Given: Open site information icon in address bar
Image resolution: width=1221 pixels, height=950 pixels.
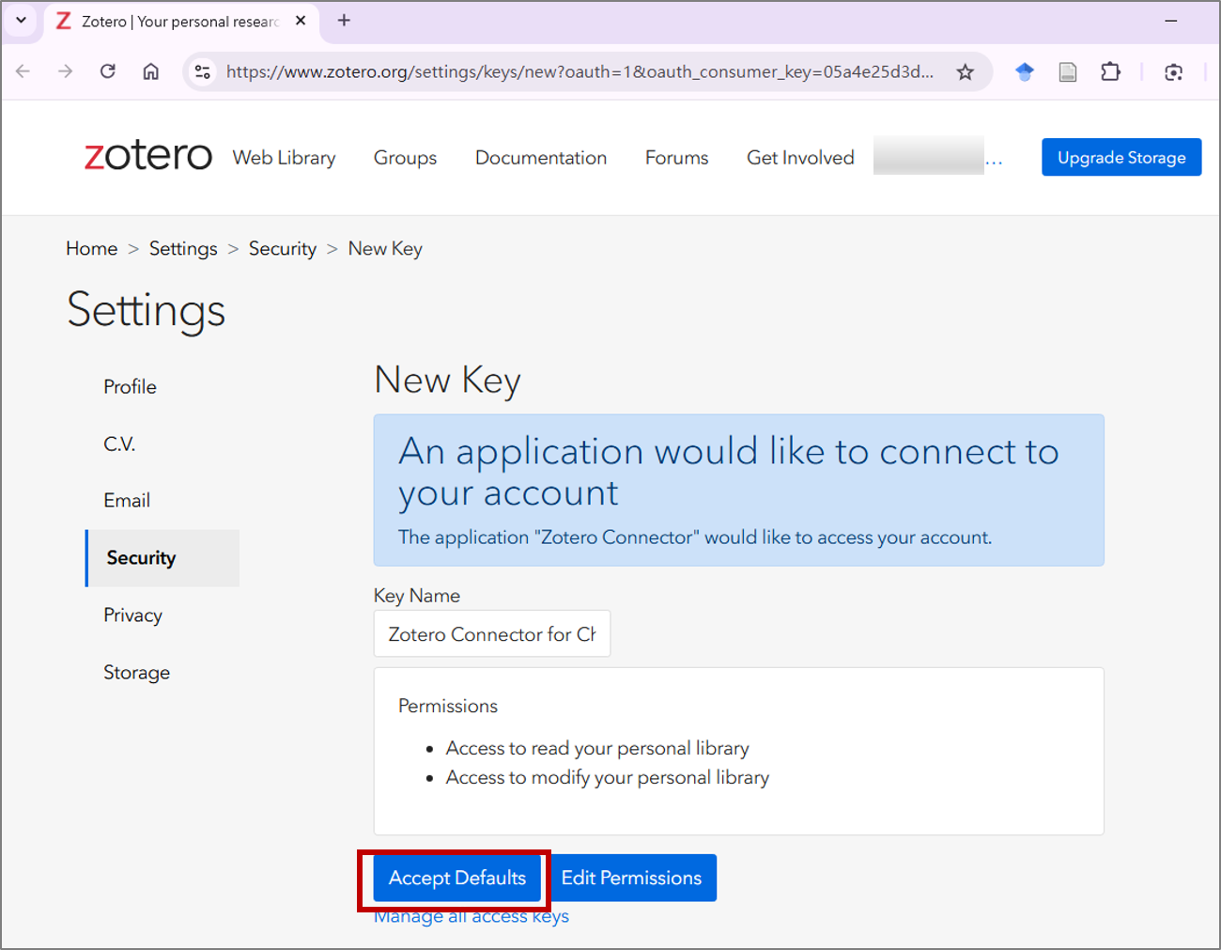Looking at the screenshot, I should 202,71.
